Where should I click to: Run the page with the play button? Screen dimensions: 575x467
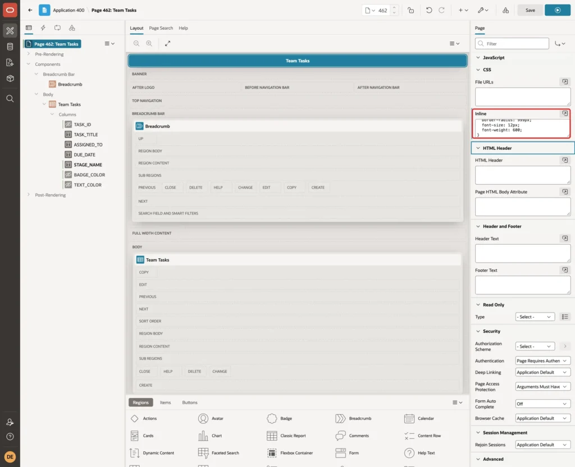tap(558, 10)
